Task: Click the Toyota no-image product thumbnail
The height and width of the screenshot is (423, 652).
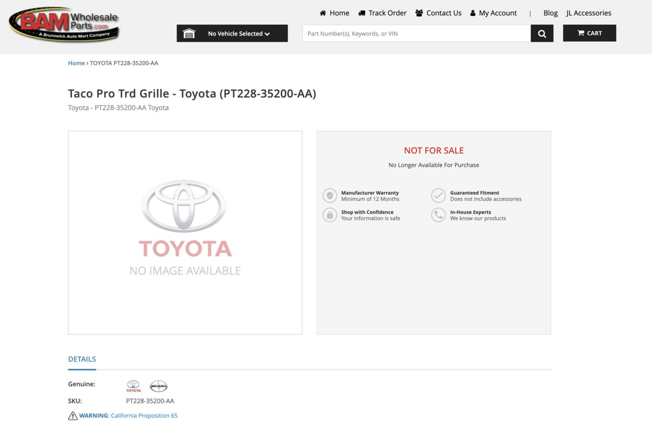Action: (185, 233)
